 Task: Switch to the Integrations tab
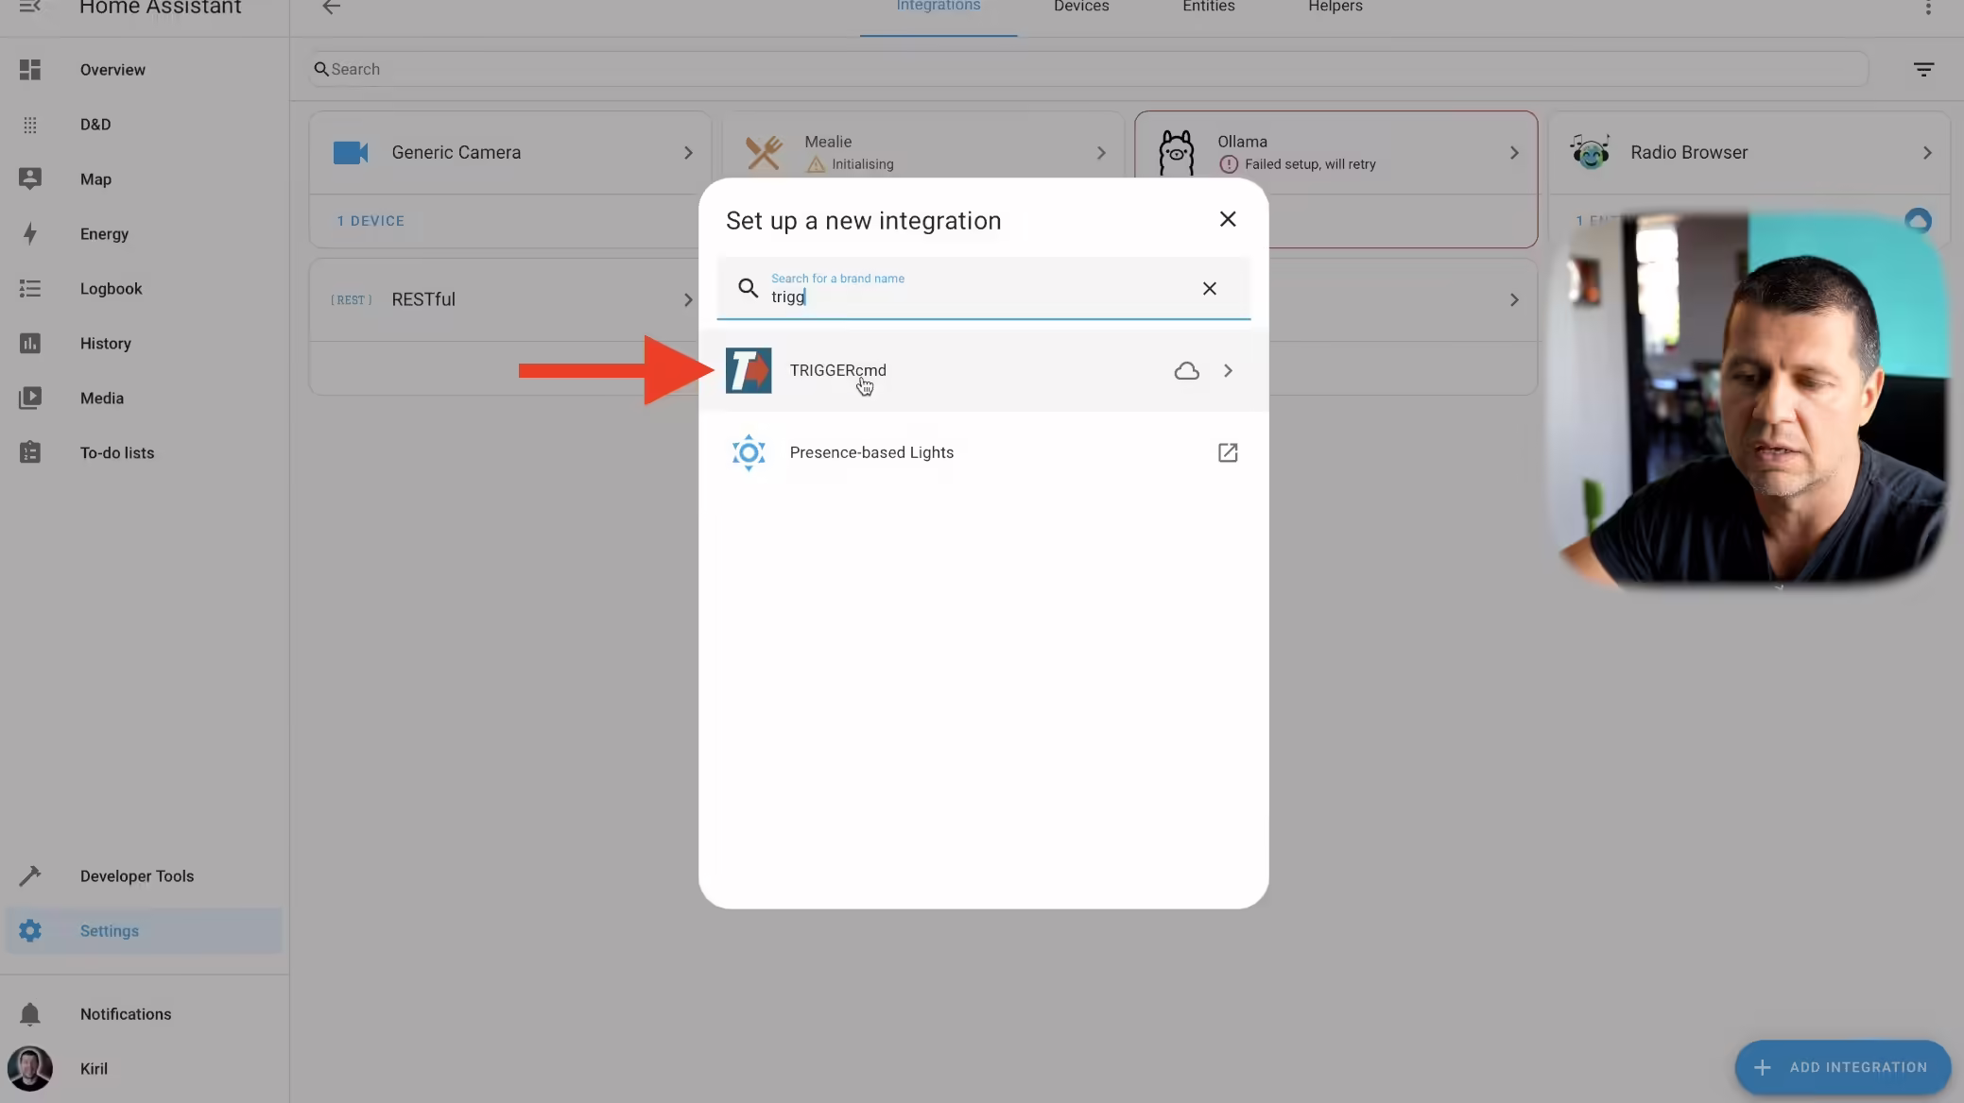pyautogui.click(x=939, y=8)
